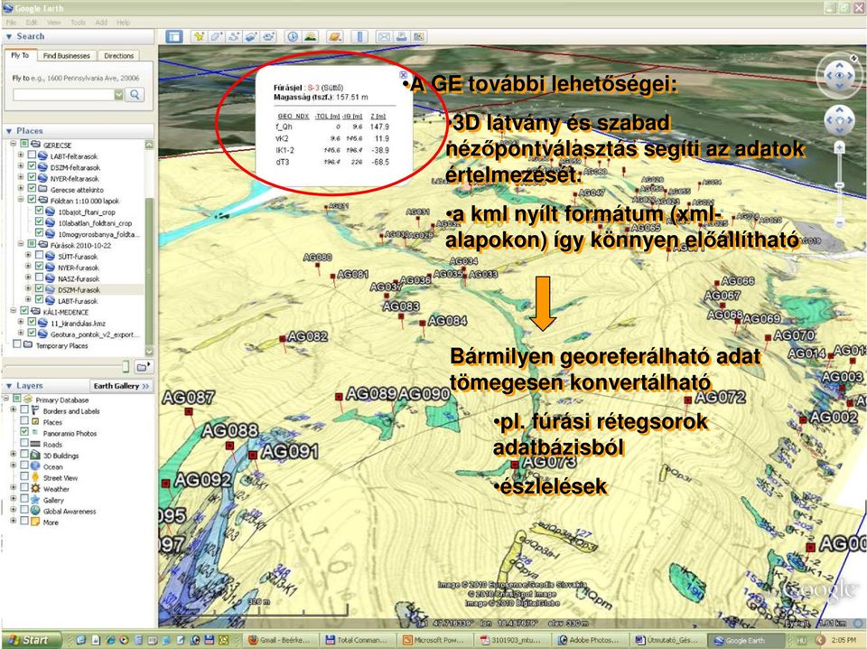Image resolution: width=867 pixels, height=649 pixels.
Task: Toggle the sunlight across landscape icon
Action: click(310, 37)
